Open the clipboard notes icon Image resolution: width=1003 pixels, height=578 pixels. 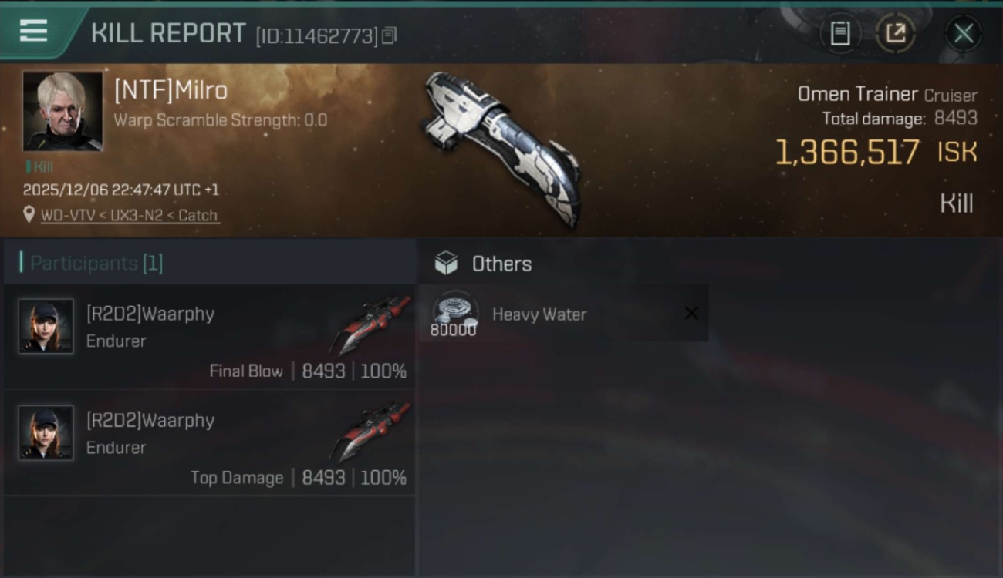point(840,33)
